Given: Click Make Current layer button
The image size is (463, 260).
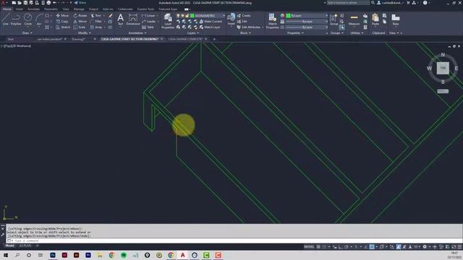Looking at the screenshot, I should (x=211, y=22).
